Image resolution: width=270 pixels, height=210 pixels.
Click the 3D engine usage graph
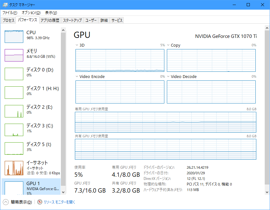point(120,60)
